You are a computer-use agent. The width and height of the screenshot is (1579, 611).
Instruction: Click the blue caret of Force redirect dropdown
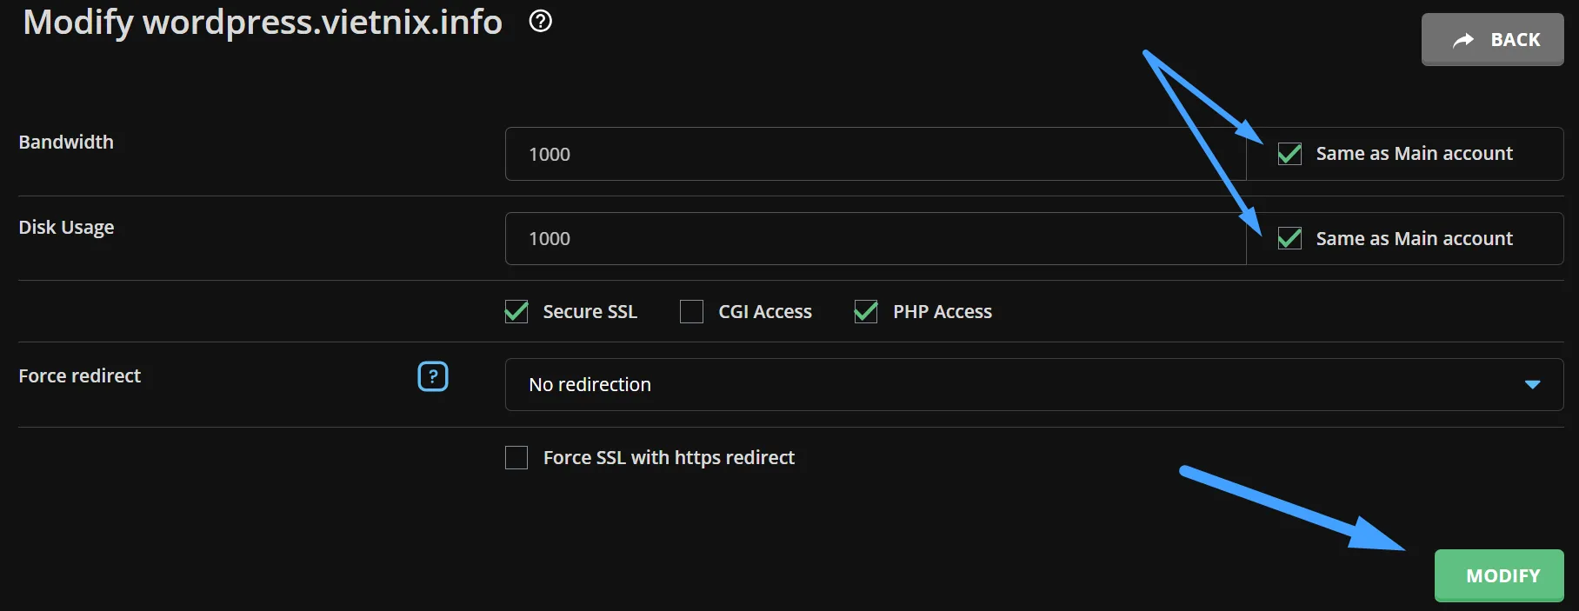coord(1532,384)
